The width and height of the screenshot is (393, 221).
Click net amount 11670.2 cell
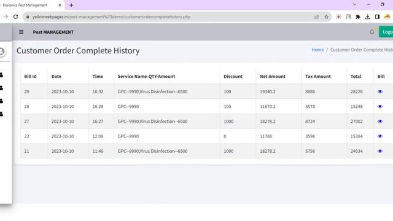point(279,106)
